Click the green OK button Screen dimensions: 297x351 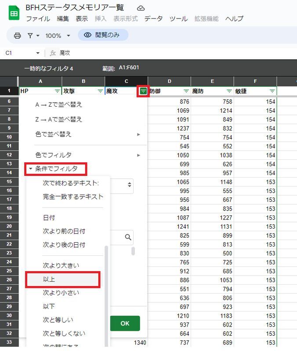click(125, 323)
